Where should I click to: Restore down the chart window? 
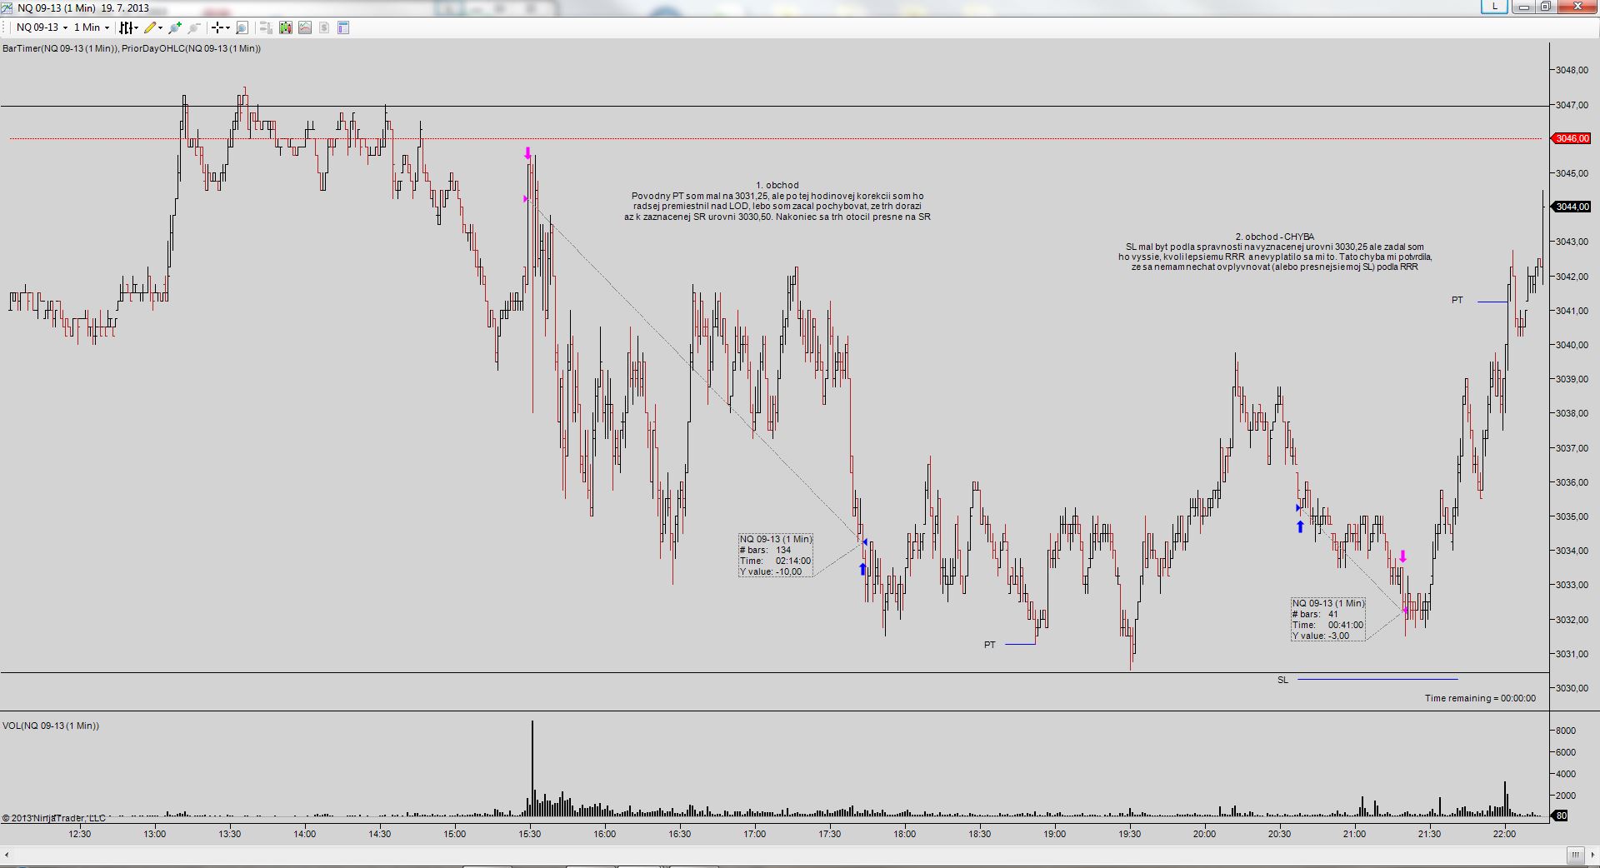[x=1546, y=7]
